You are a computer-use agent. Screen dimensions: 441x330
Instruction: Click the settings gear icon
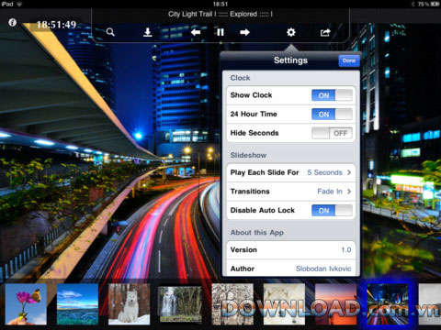(291, 32)
